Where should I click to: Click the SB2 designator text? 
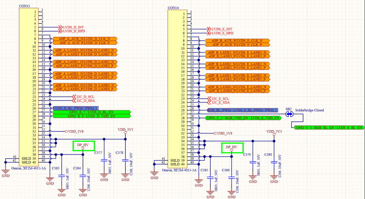289,109
